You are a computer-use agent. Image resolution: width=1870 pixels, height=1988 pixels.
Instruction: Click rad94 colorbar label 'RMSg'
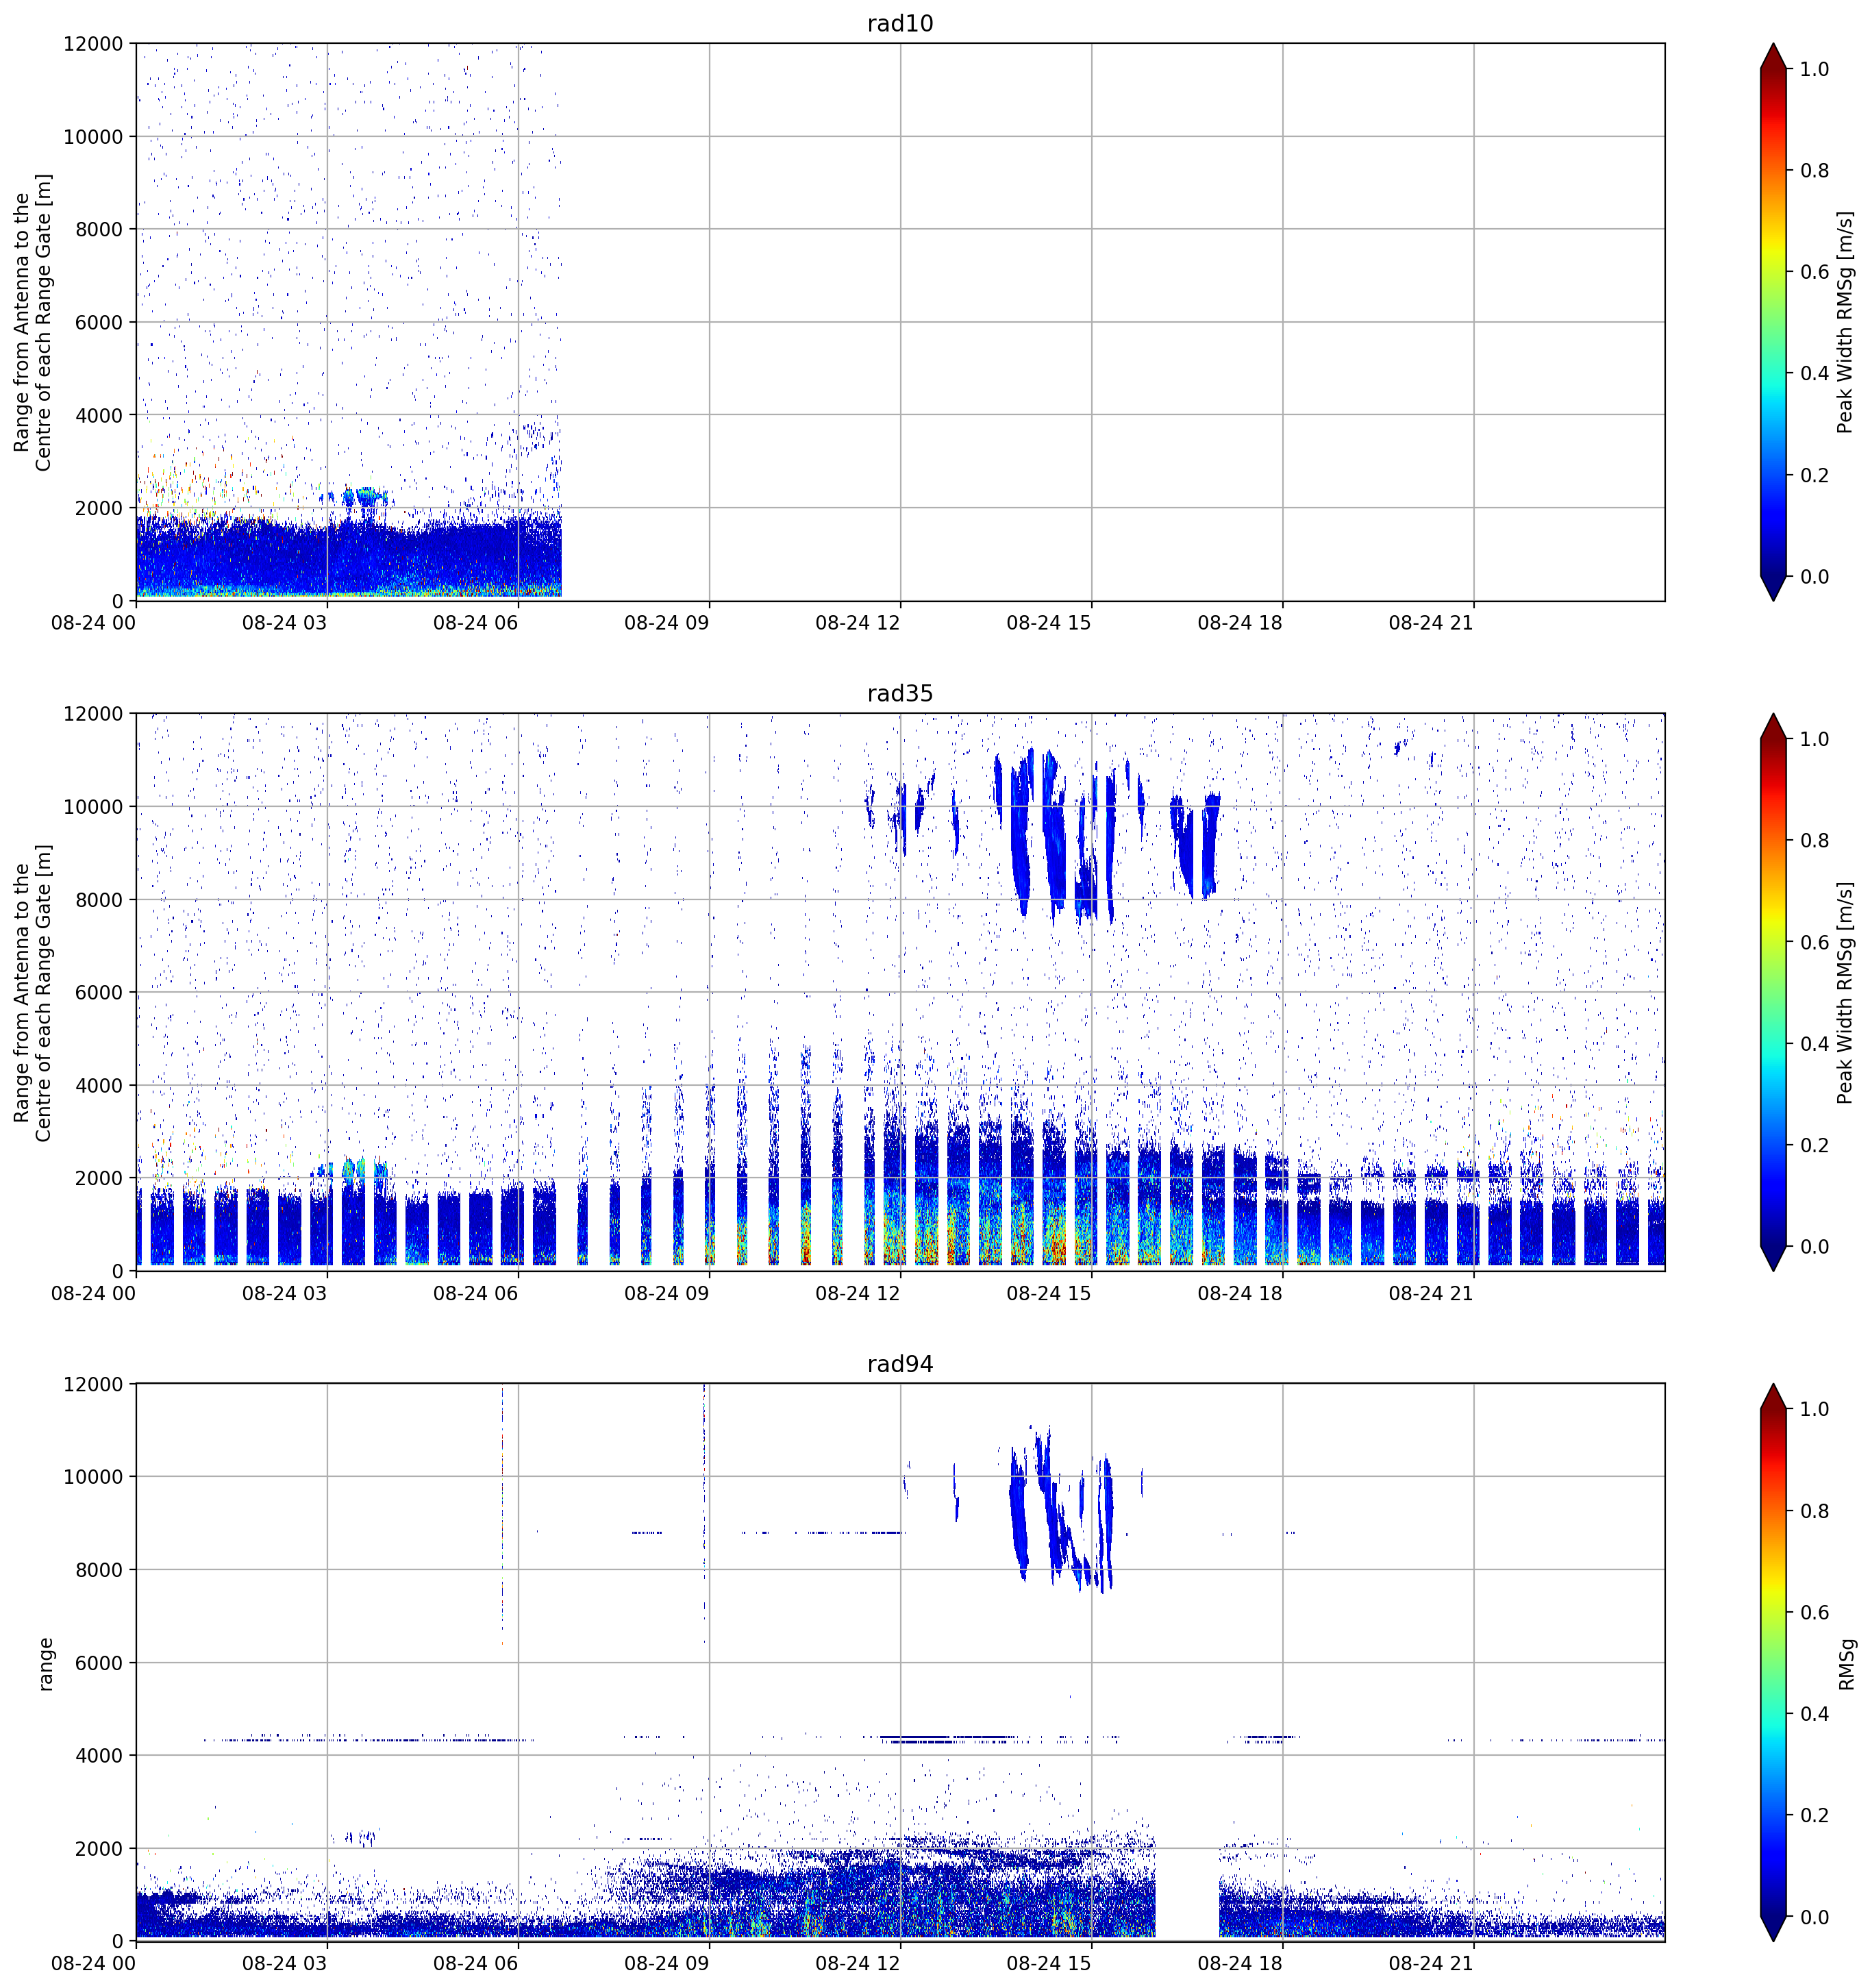coord(1847,1664)
